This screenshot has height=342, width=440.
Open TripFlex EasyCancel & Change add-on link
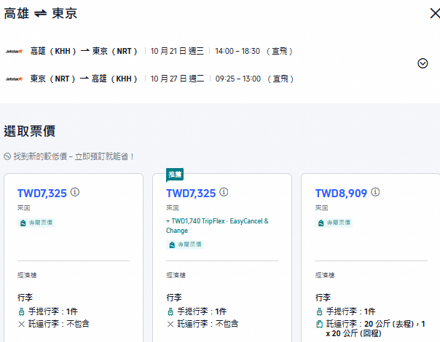tap(217, 226)
